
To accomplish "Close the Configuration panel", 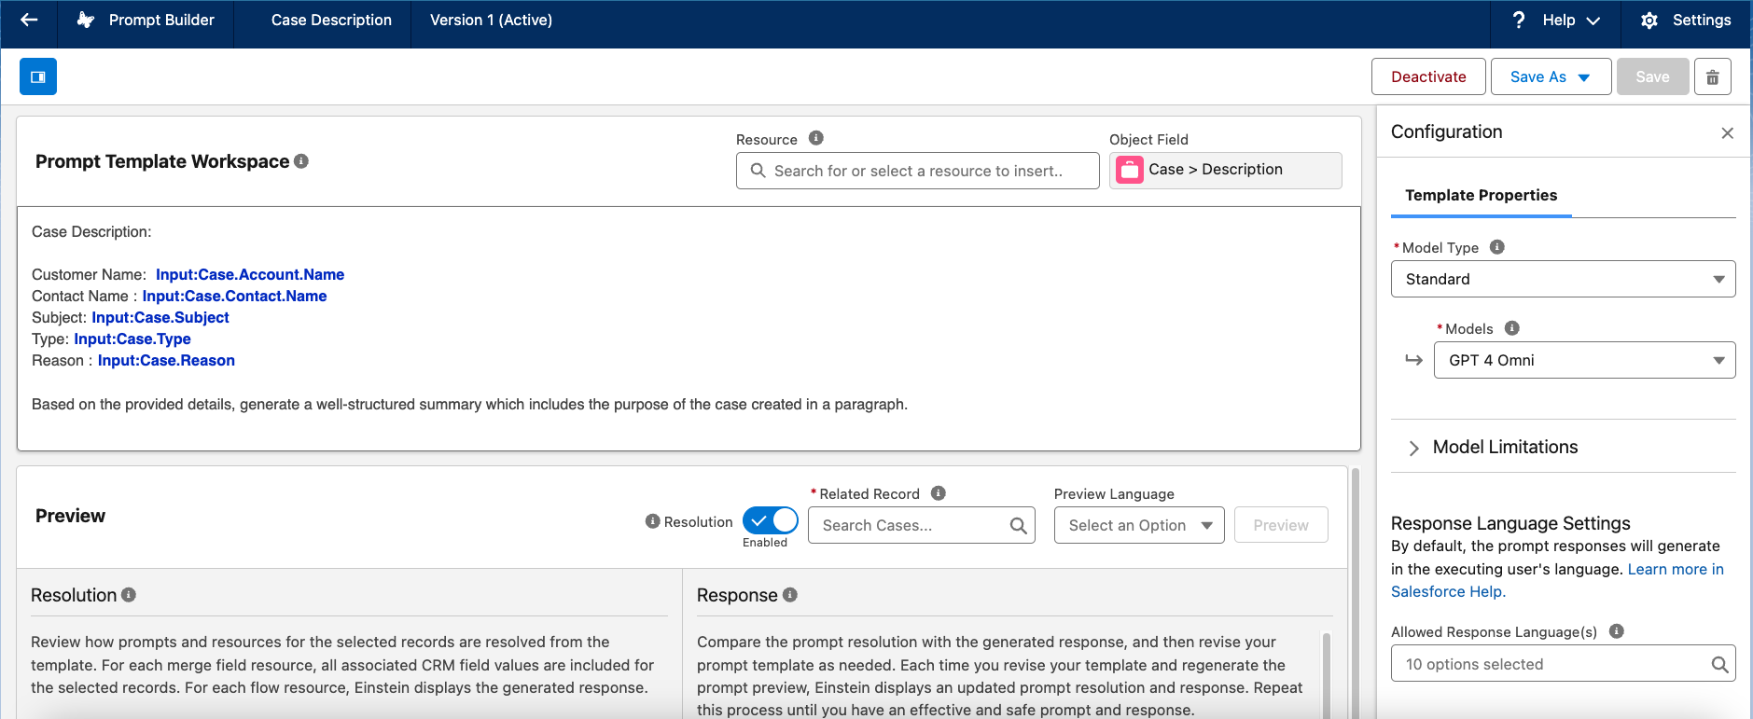I will (x=1728, y=133).
